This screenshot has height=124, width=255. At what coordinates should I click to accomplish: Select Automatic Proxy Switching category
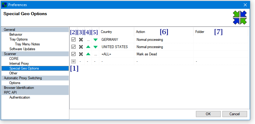[35, 78]
